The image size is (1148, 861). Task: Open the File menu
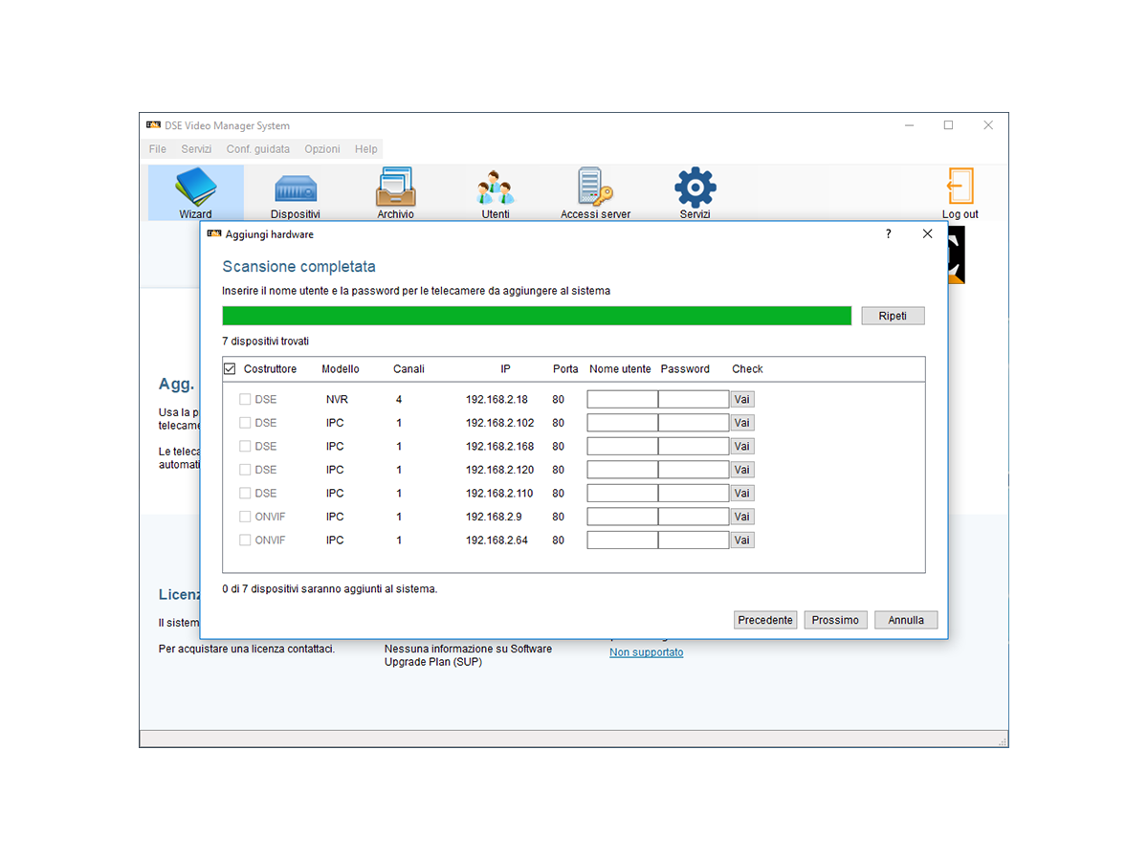(158, 149)
